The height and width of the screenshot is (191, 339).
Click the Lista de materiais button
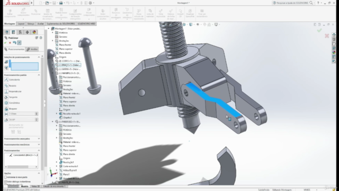click(x=150, y=14)
